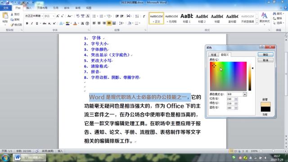
Task: Toggle center paragraph alignment
Action: [99, 23]
